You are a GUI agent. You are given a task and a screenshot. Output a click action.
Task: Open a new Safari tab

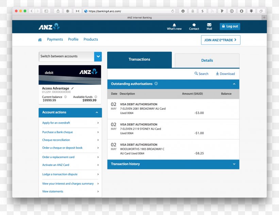(x=264, y=17)
